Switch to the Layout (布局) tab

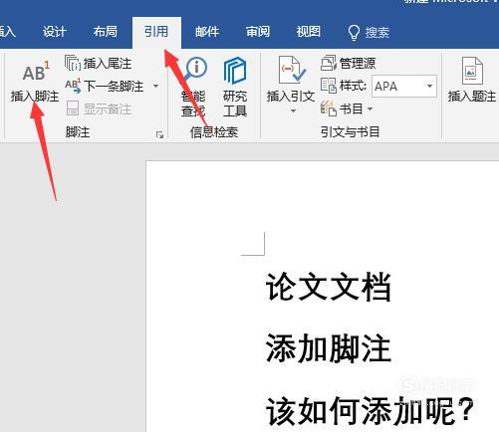click(x=105, y=32)
